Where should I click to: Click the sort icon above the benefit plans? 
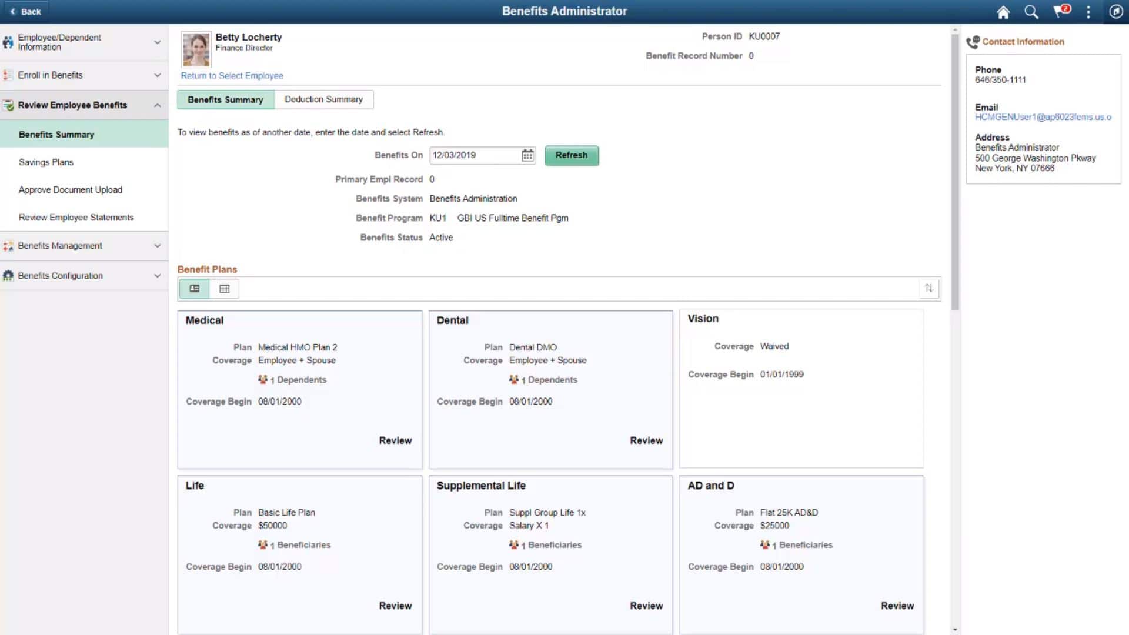pyautogui.click(x=929, y=288)
